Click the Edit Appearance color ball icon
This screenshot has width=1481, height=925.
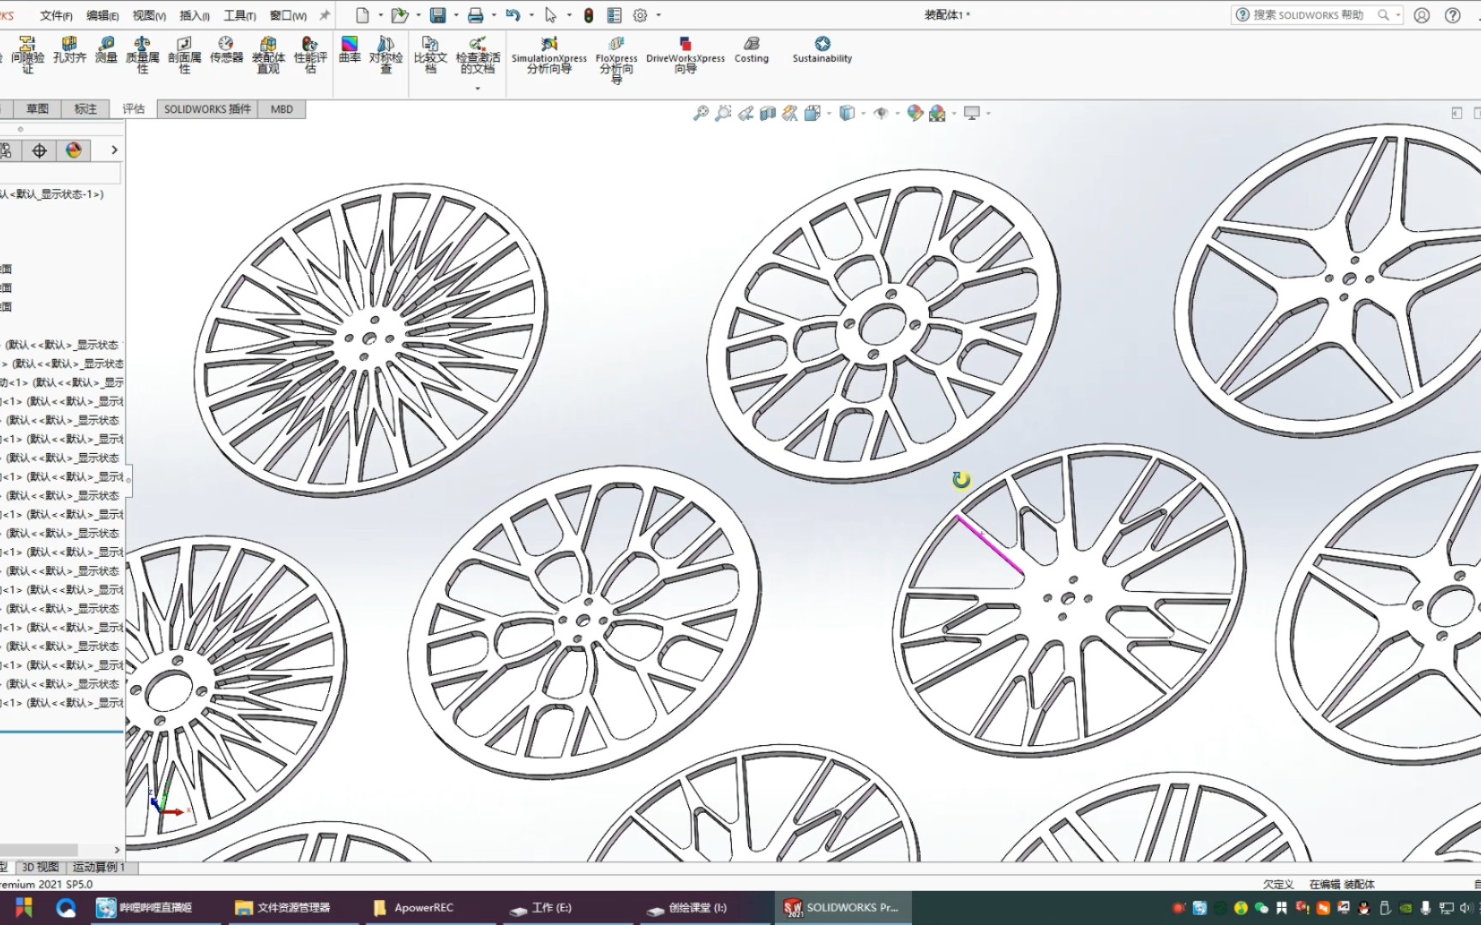pos(915,113)
